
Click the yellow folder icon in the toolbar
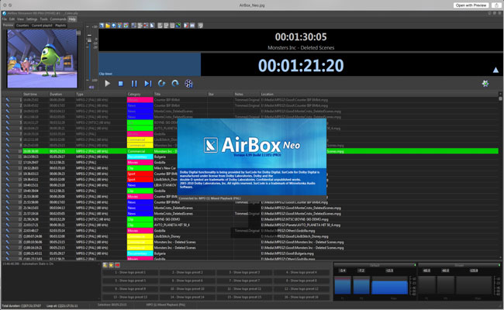[108, 26]
